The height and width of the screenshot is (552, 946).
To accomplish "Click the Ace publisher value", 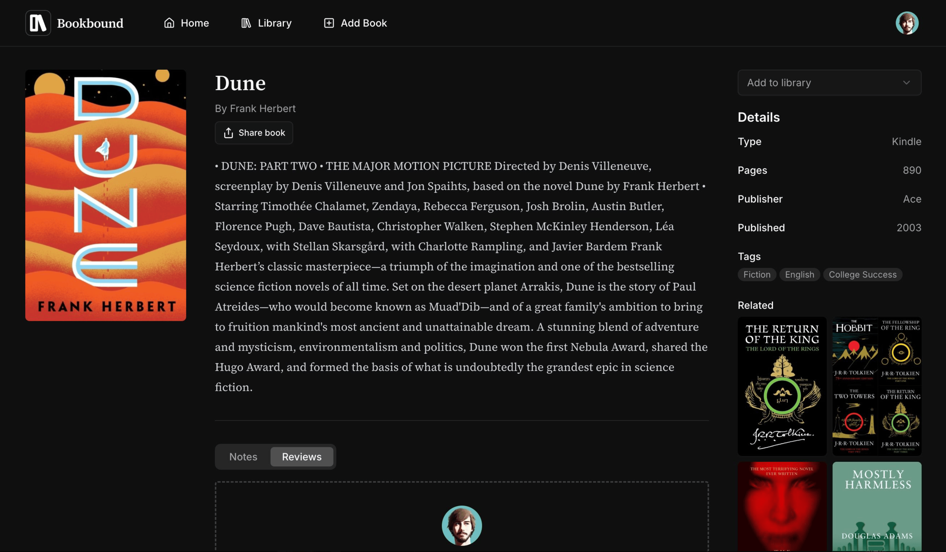I will (x=912, y=199).
